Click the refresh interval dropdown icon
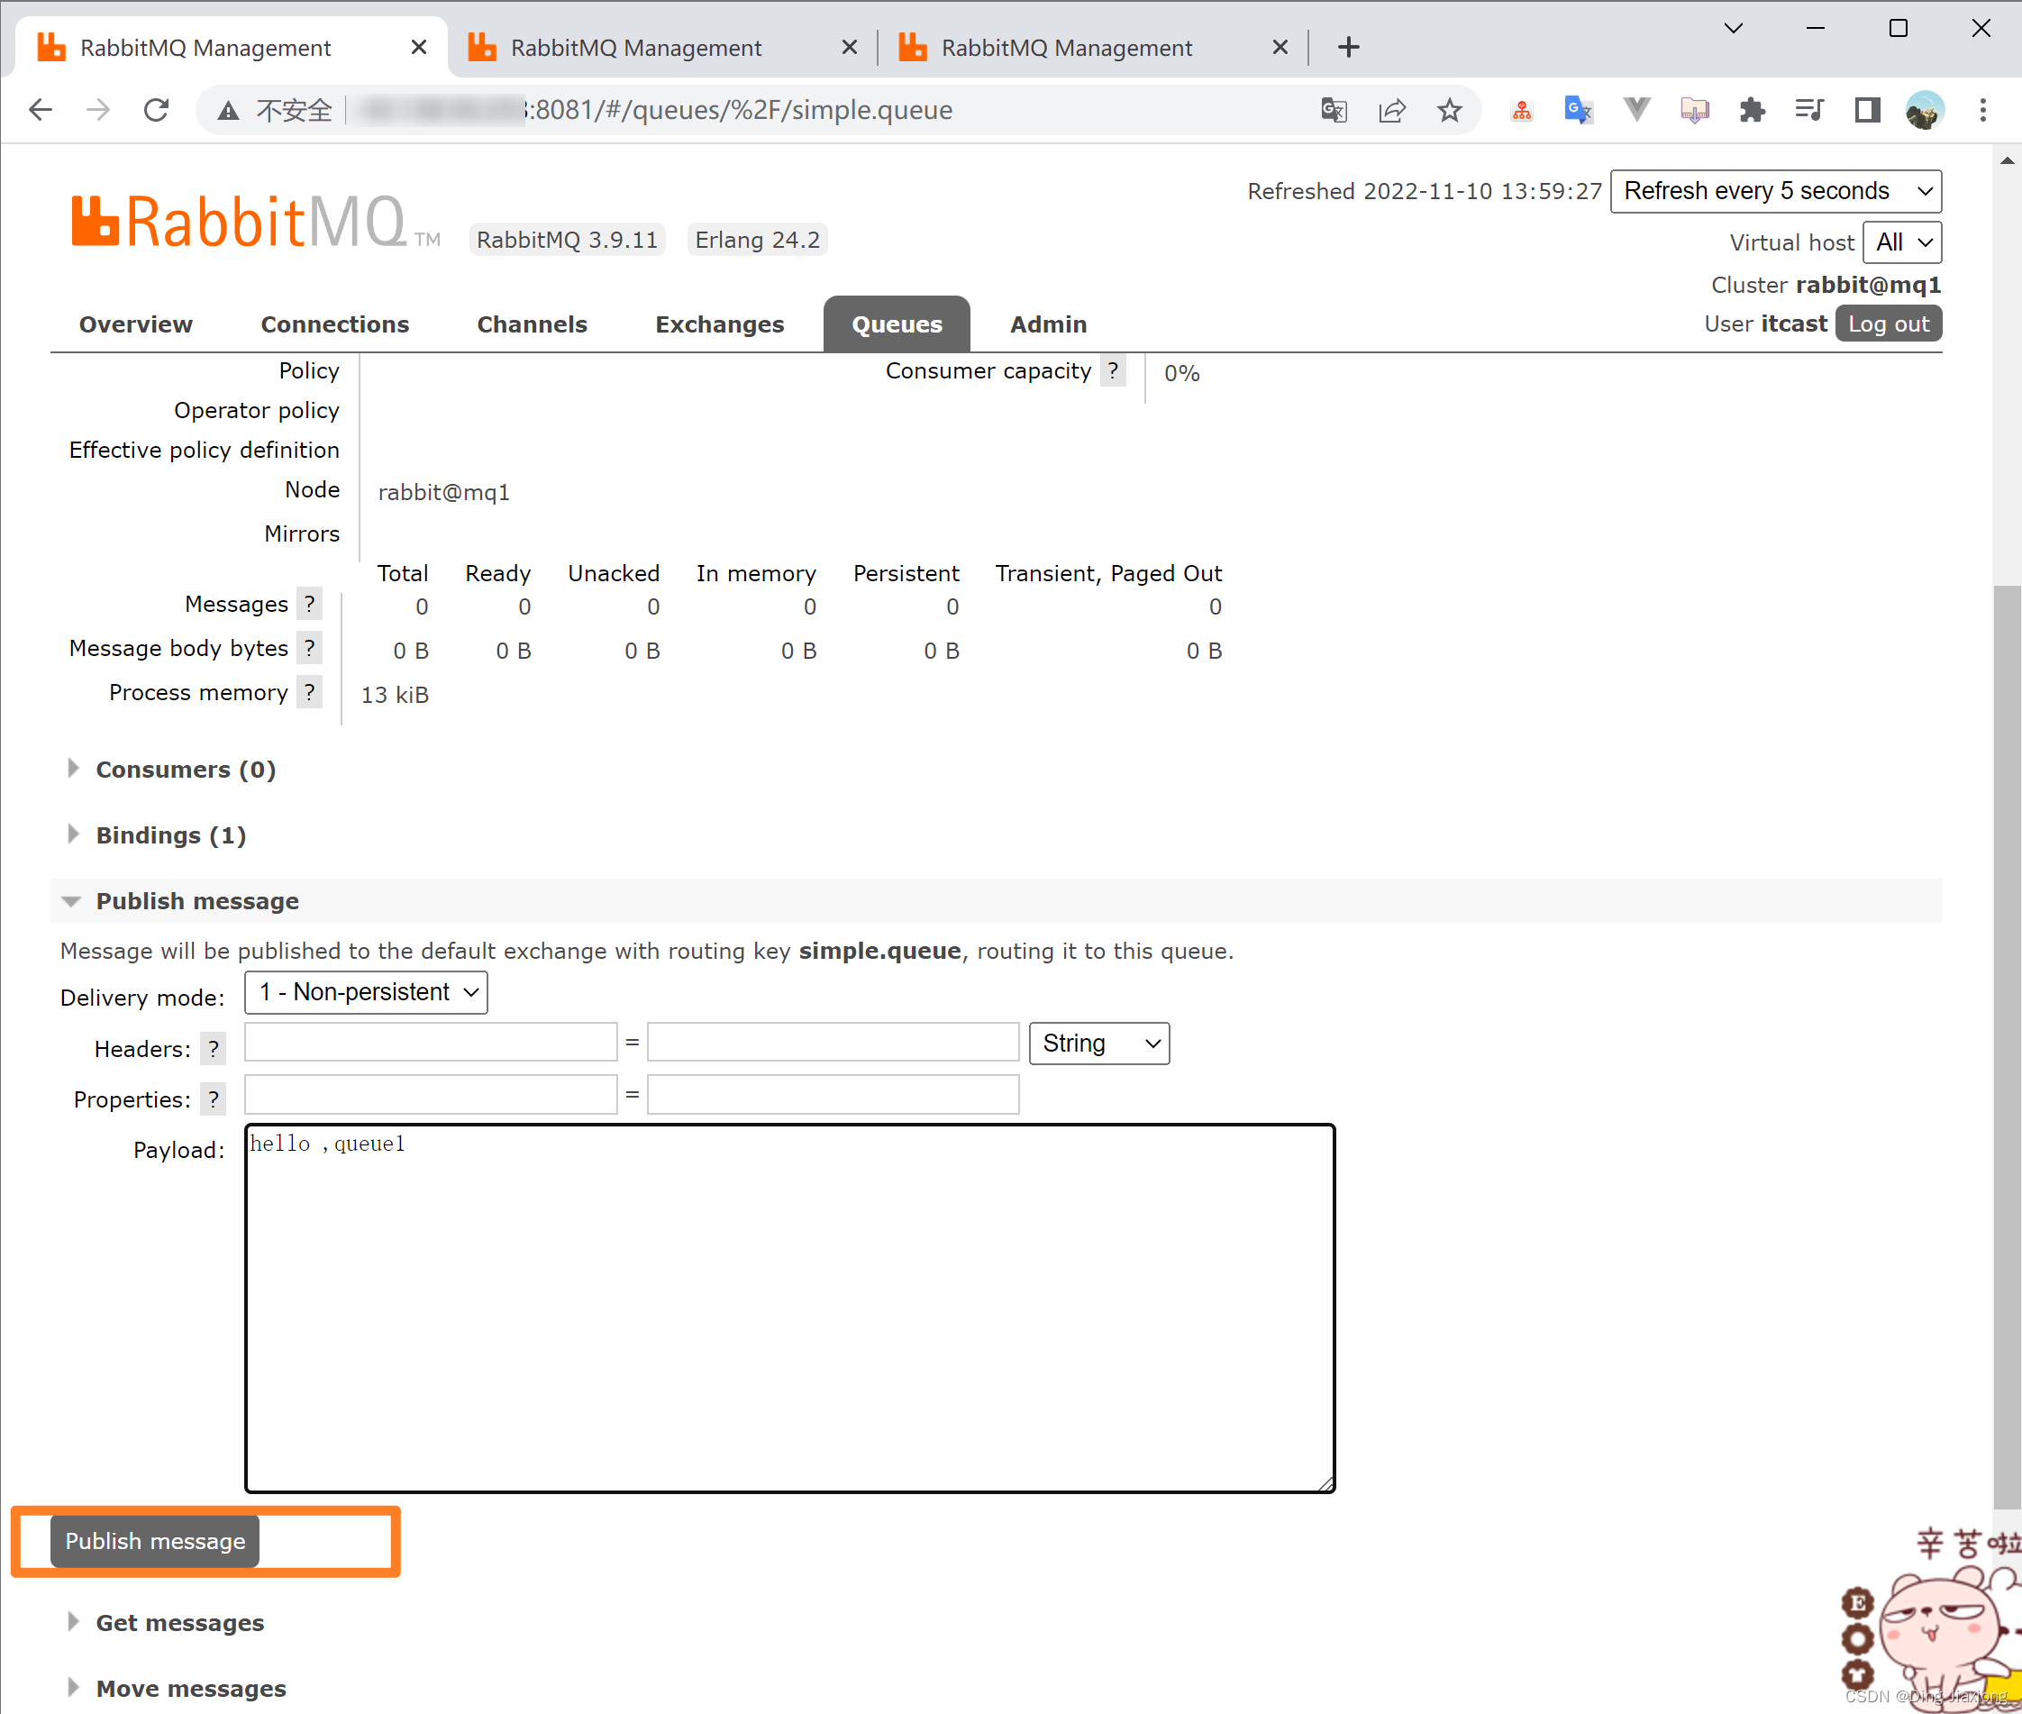The width and height of the screenshot is (2022, 1714). pyautogui.click(x=1922, y=190)
